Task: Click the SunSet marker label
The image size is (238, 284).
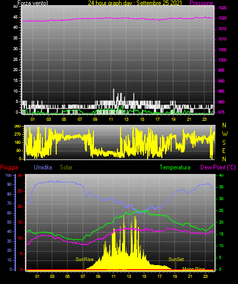Action: [176, 259]
